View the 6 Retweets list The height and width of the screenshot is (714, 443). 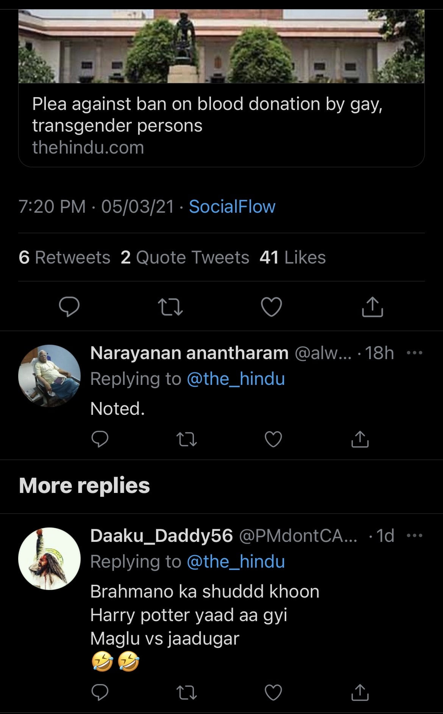(x=64, y=257)
